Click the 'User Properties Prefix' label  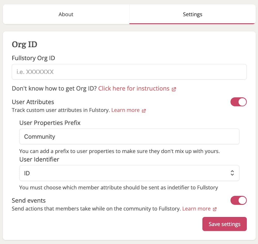(50, 123)
